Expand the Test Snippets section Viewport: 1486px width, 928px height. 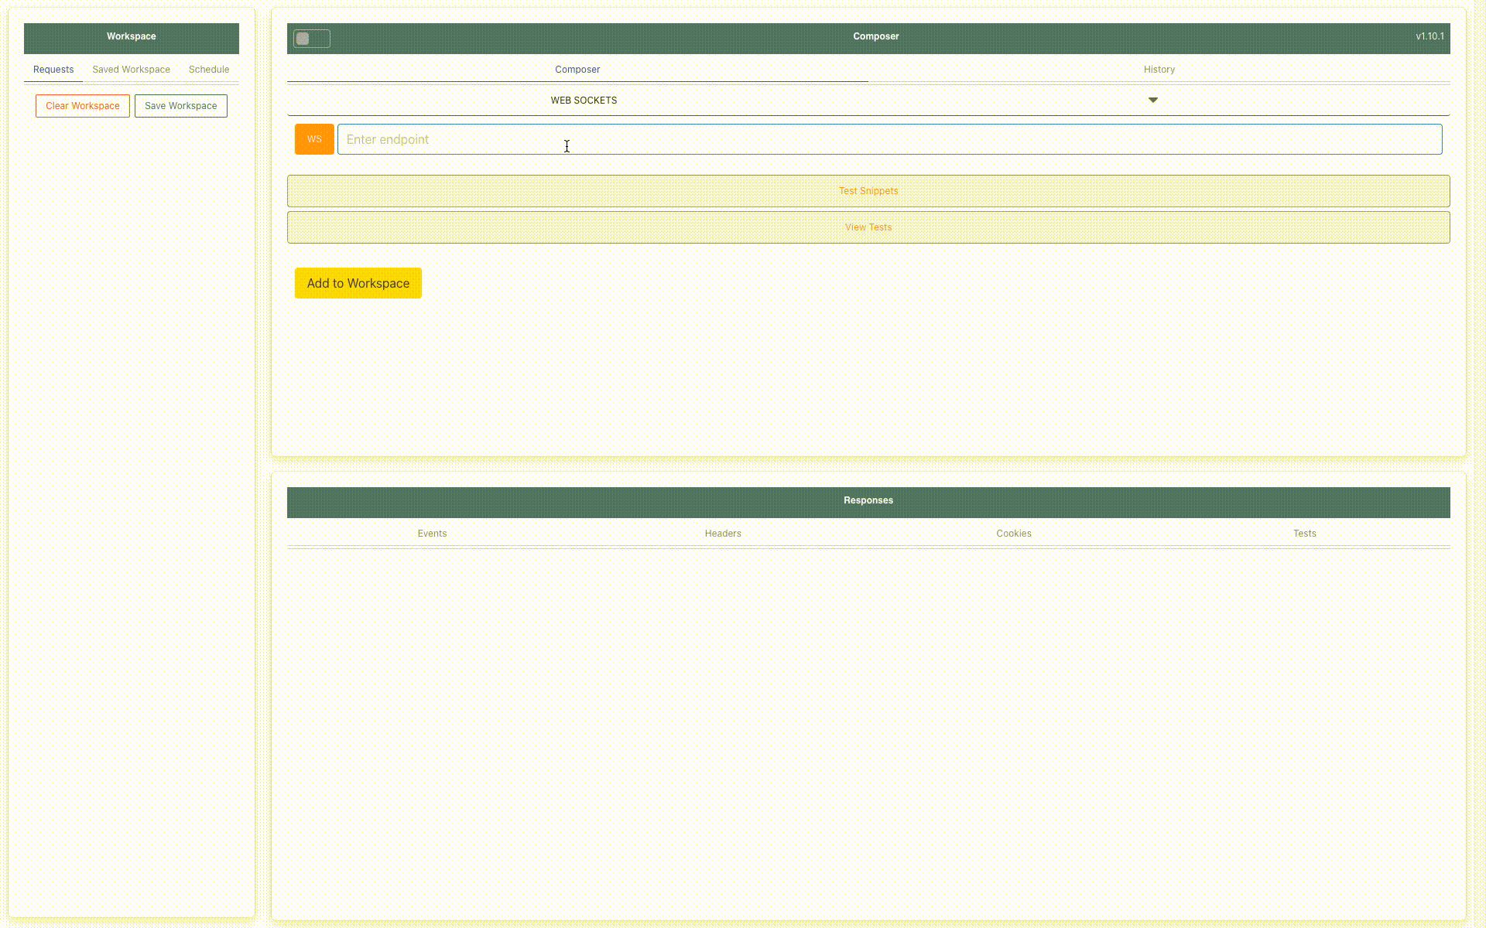868,191
